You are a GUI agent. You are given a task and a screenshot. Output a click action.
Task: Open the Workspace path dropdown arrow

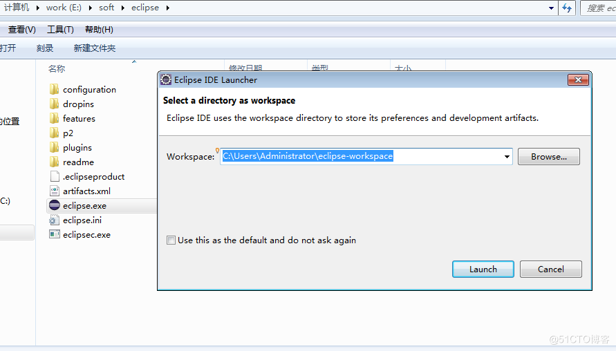[x=507, y=157]
